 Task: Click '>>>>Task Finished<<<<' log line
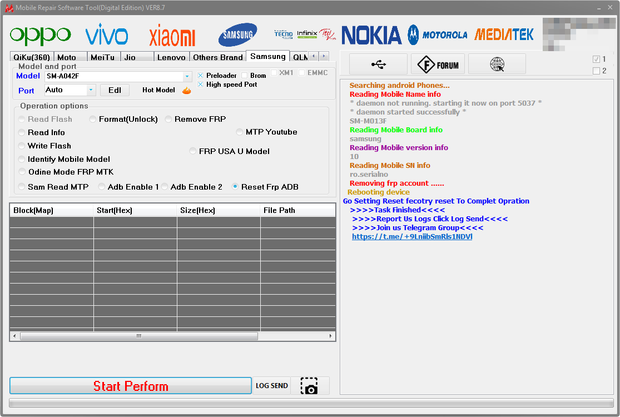coord(398,210)
